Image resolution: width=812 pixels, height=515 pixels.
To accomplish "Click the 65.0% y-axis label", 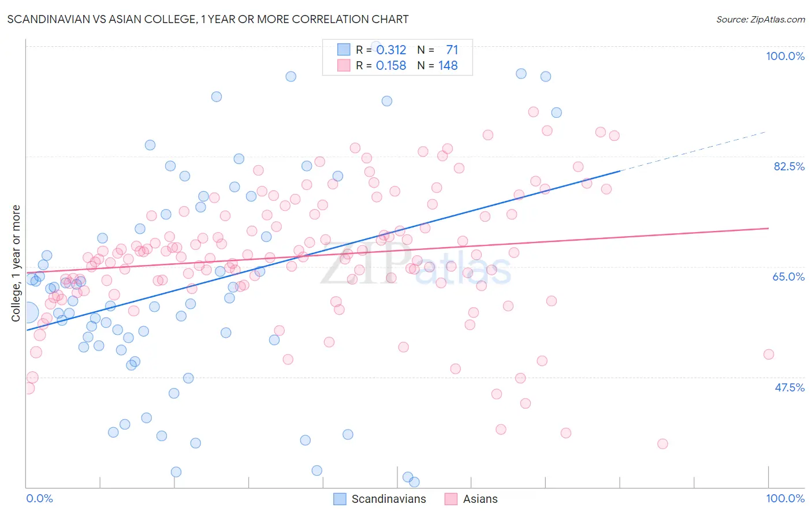I will [788, 277].
